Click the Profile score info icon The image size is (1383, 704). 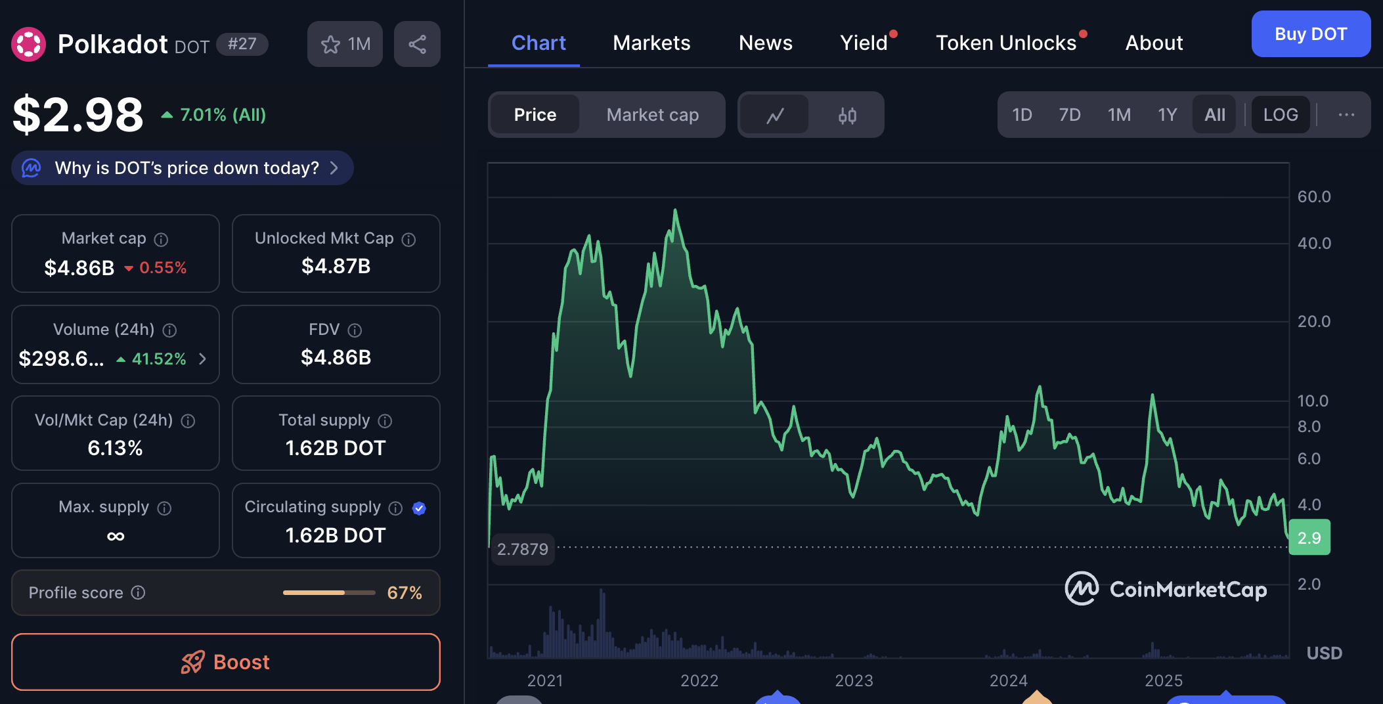(138, 593)
